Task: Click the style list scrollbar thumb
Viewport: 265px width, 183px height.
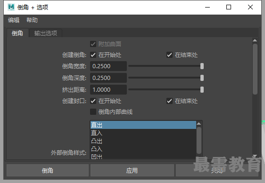Action: click(x=199, y=140)
